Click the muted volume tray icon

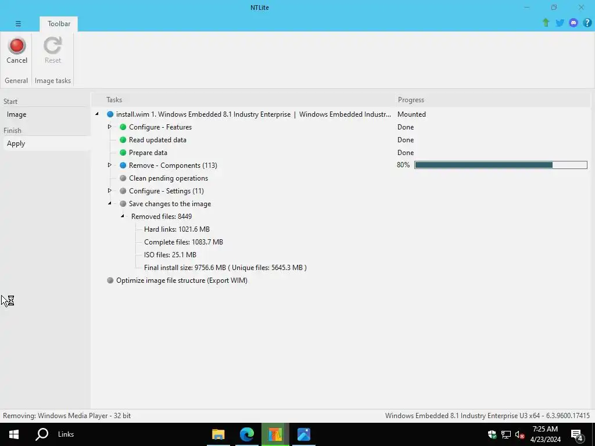pos(520,434)
